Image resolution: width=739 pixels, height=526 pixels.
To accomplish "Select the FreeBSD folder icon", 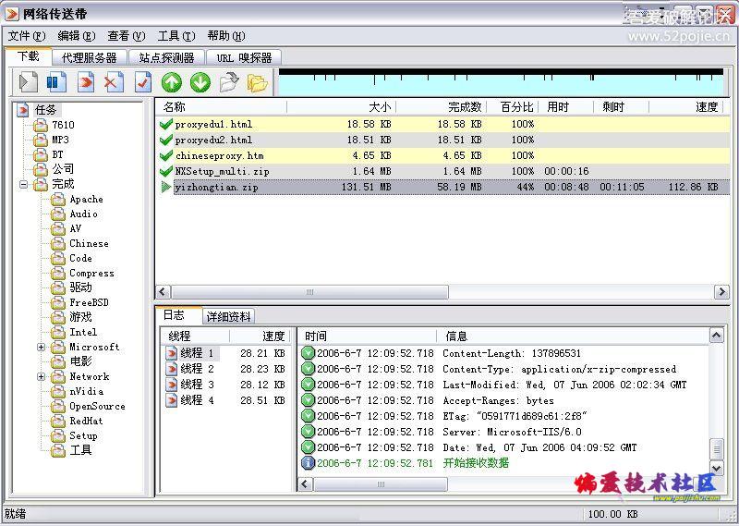I will point(58,303).
